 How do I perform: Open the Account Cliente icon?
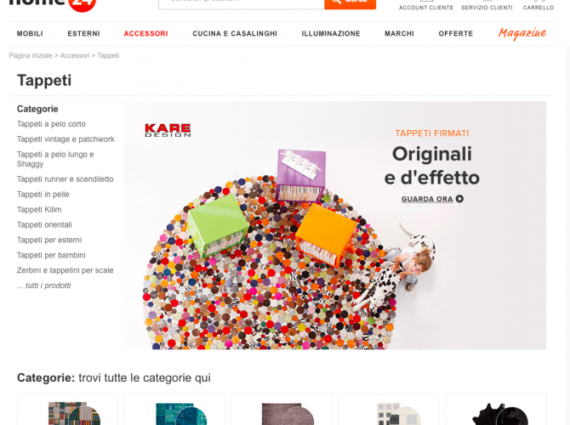(426, 1)
